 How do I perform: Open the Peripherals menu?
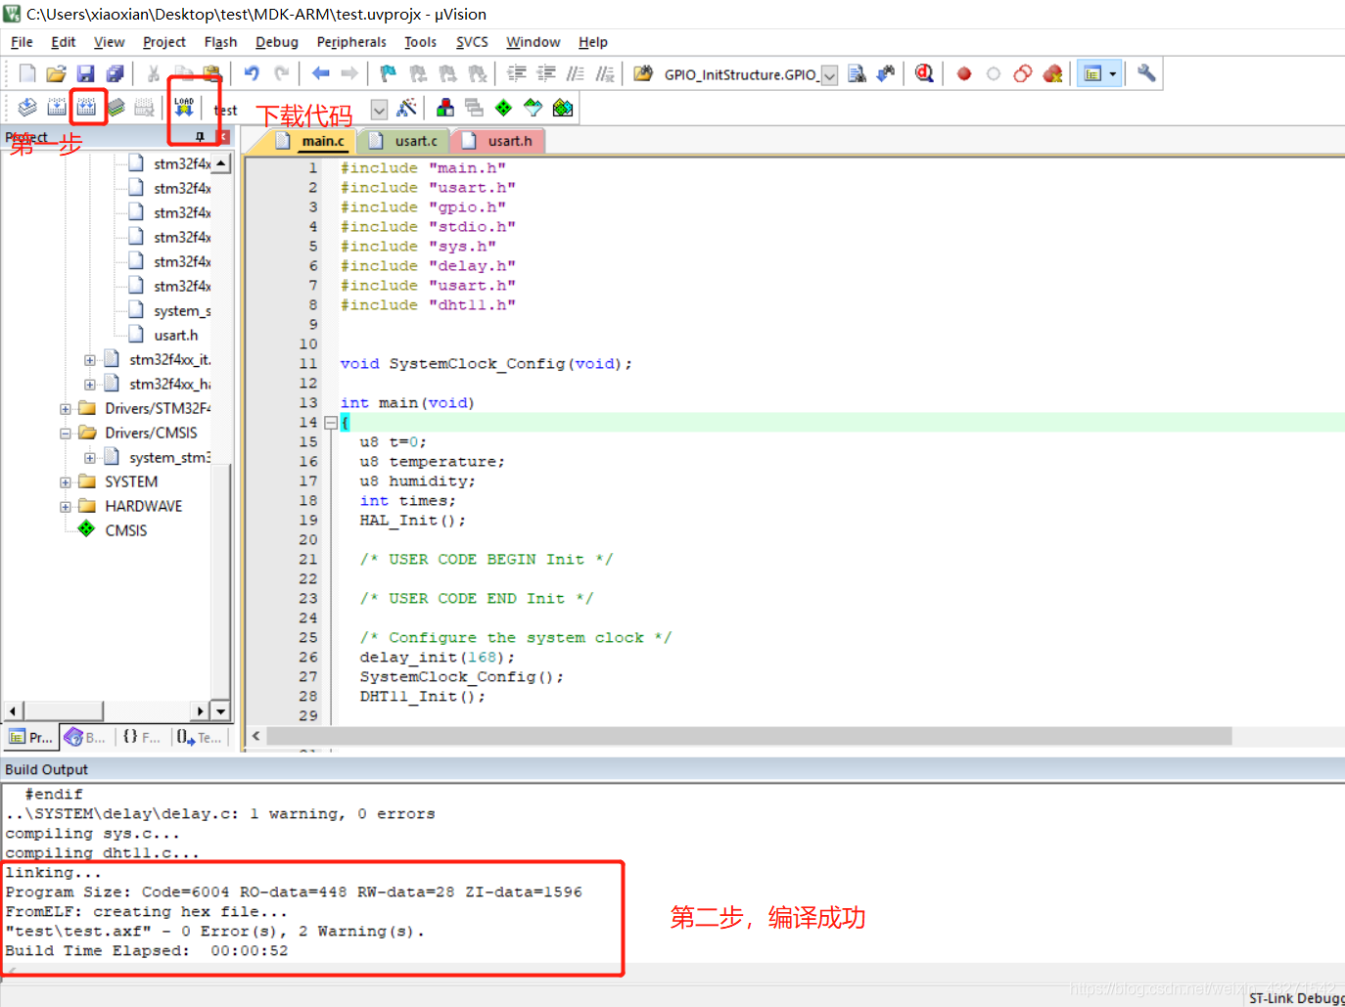coord(350,41)
